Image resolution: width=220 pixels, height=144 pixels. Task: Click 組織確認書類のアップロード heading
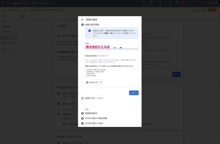point(97,56)
